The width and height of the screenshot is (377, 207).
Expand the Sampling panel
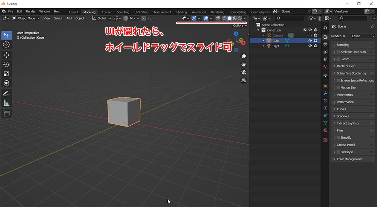(343, 45)
